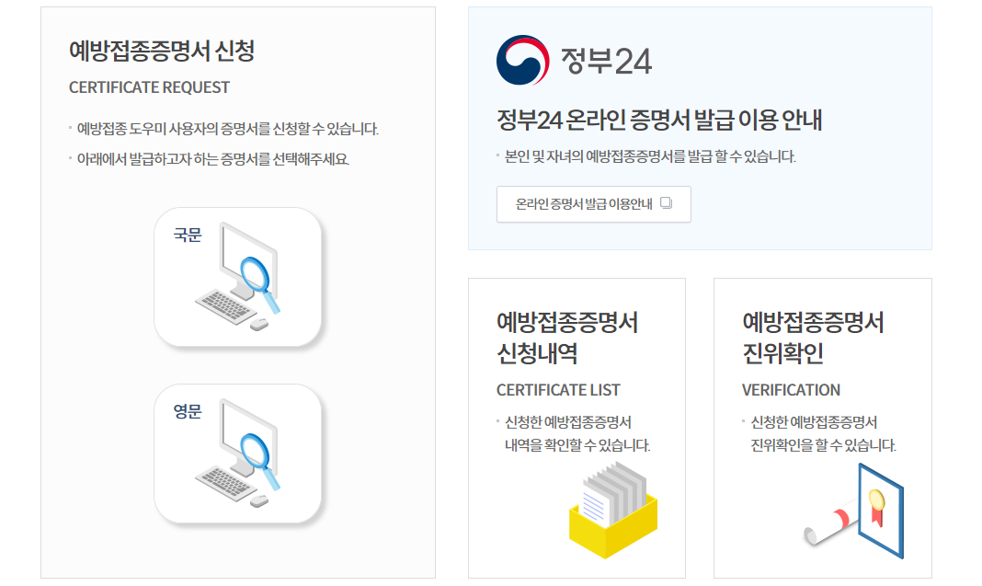Viewport: 982px width, 586px height.
Task: Click text 내역을 확인할 수 있습니다
Action: pyautogui.click(x=577, y=445)
